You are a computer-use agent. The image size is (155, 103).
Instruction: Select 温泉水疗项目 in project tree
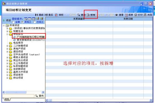[21, 72]
